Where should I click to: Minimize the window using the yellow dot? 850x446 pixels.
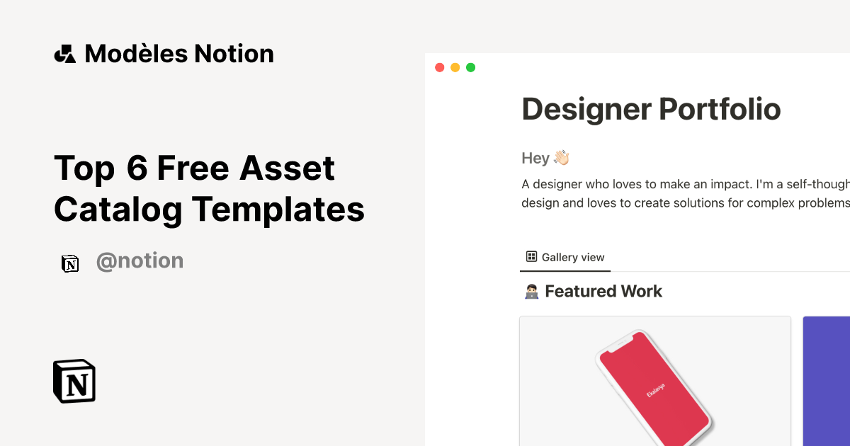(x=455, y=67)
